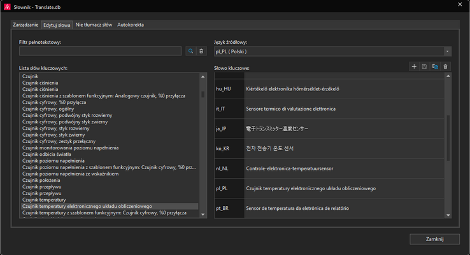This screenshot has width=470, height=255.
Task: Add a new keyword with the plus icon
Action: point(414,66)
